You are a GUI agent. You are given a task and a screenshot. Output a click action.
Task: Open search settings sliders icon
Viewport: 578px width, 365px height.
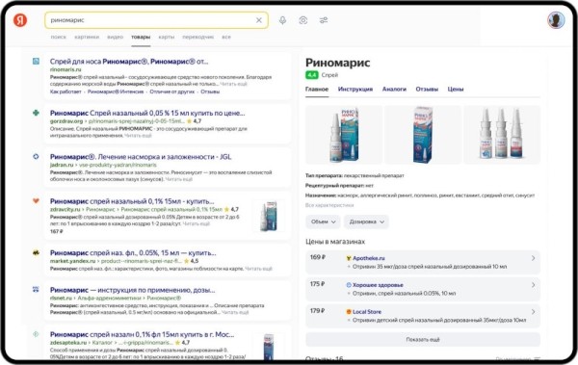tap(324, 20)
